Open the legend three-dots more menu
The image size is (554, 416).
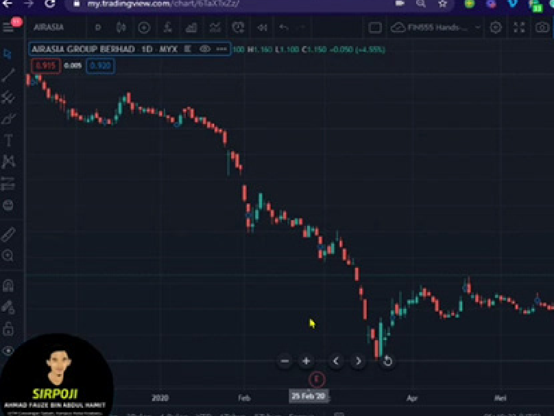221,49
